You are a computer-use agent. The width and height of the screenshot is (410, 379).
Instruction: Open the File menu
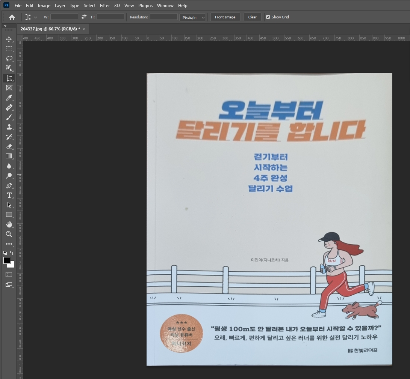[18, 6]
